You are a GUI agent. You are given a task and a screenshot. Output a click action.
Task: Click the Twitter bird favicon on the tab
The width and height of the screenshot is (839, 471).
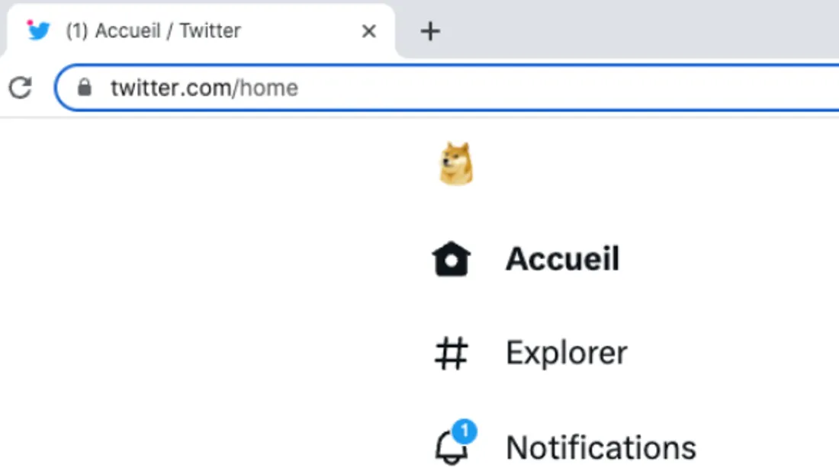click(37, 30)
